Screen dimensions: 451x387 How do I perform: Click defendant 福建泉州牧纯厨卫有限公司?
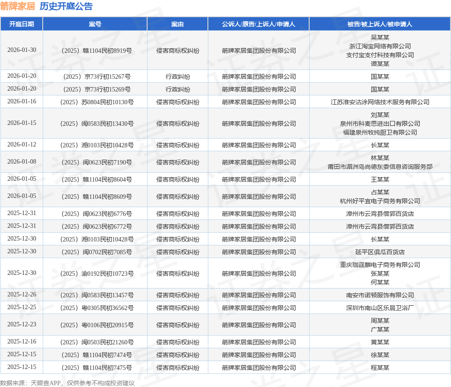pyautogui.click(x=380, y=132)
